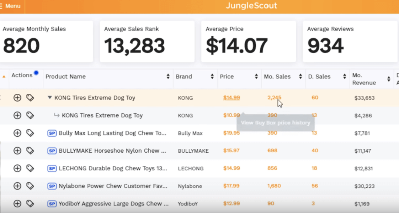Tag the KONG Tires child variant row
This screenshot has height=213, width=399.
pyautogui.click(x=30, y=115)
